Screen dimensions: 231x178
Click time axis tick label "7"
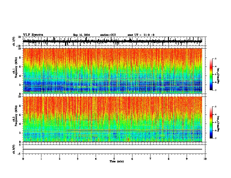[x=150, y=159]
